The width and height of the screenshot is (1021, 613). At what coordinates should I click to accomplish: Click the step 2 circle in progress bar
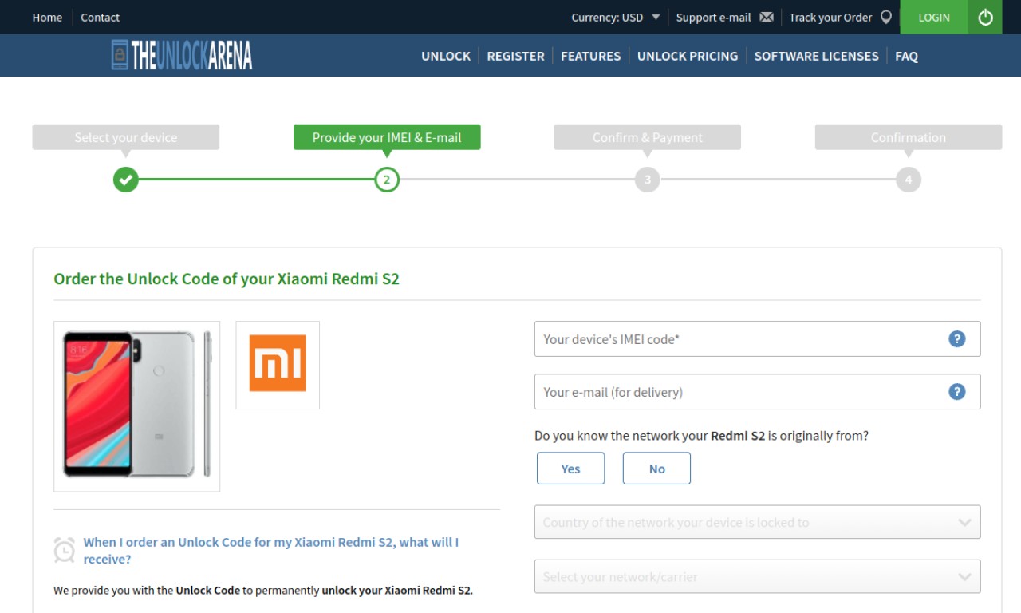387,180
